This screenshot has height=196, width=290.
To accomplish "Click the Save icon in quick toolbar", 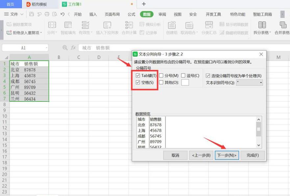I will 32,14.
